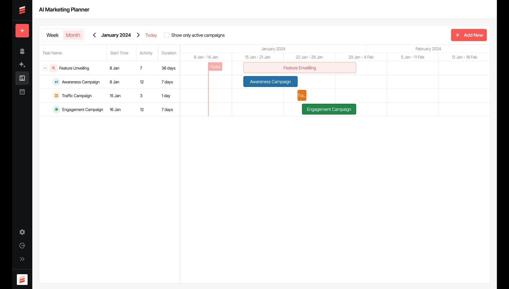Click the Awareness Campaign megaphone icon
The width and height of the screenshot is (509, 289).
coord(56,82)
